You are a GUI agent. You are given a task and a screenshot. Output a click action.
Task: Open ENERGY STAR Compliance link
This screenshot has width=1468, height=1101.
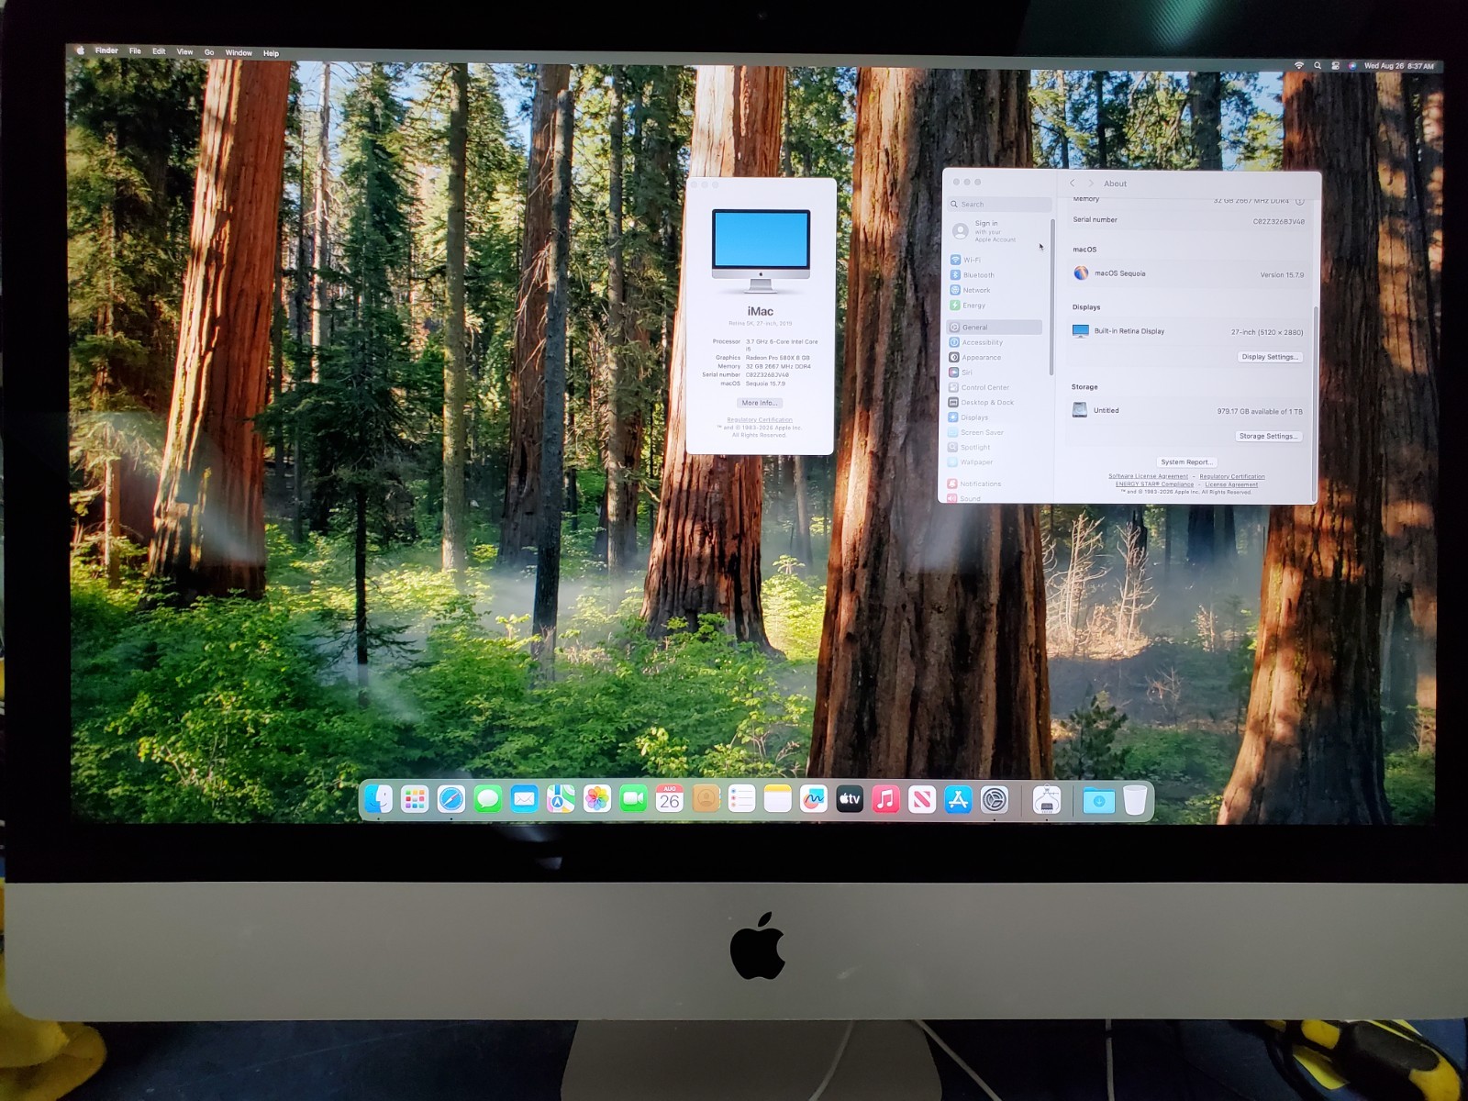1154,484
